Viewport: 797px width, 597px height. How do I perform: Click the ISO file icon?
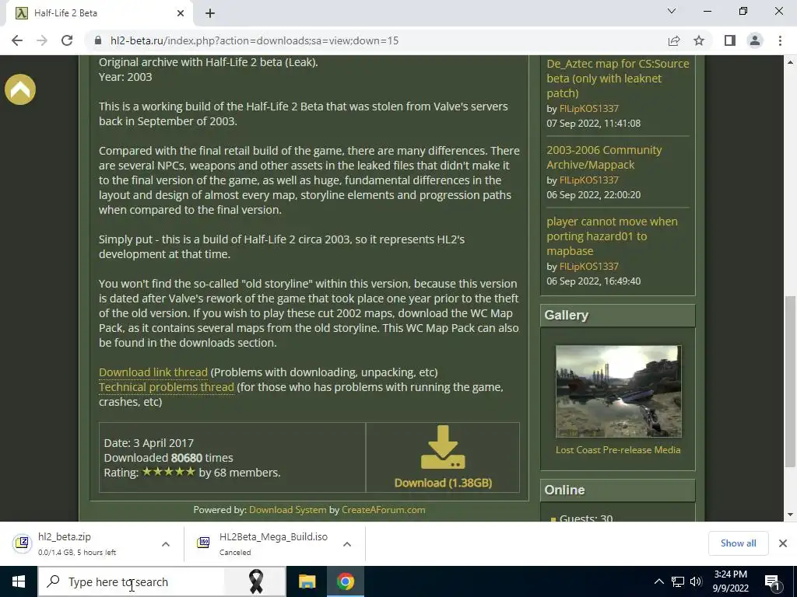click(x=203, y=543)
